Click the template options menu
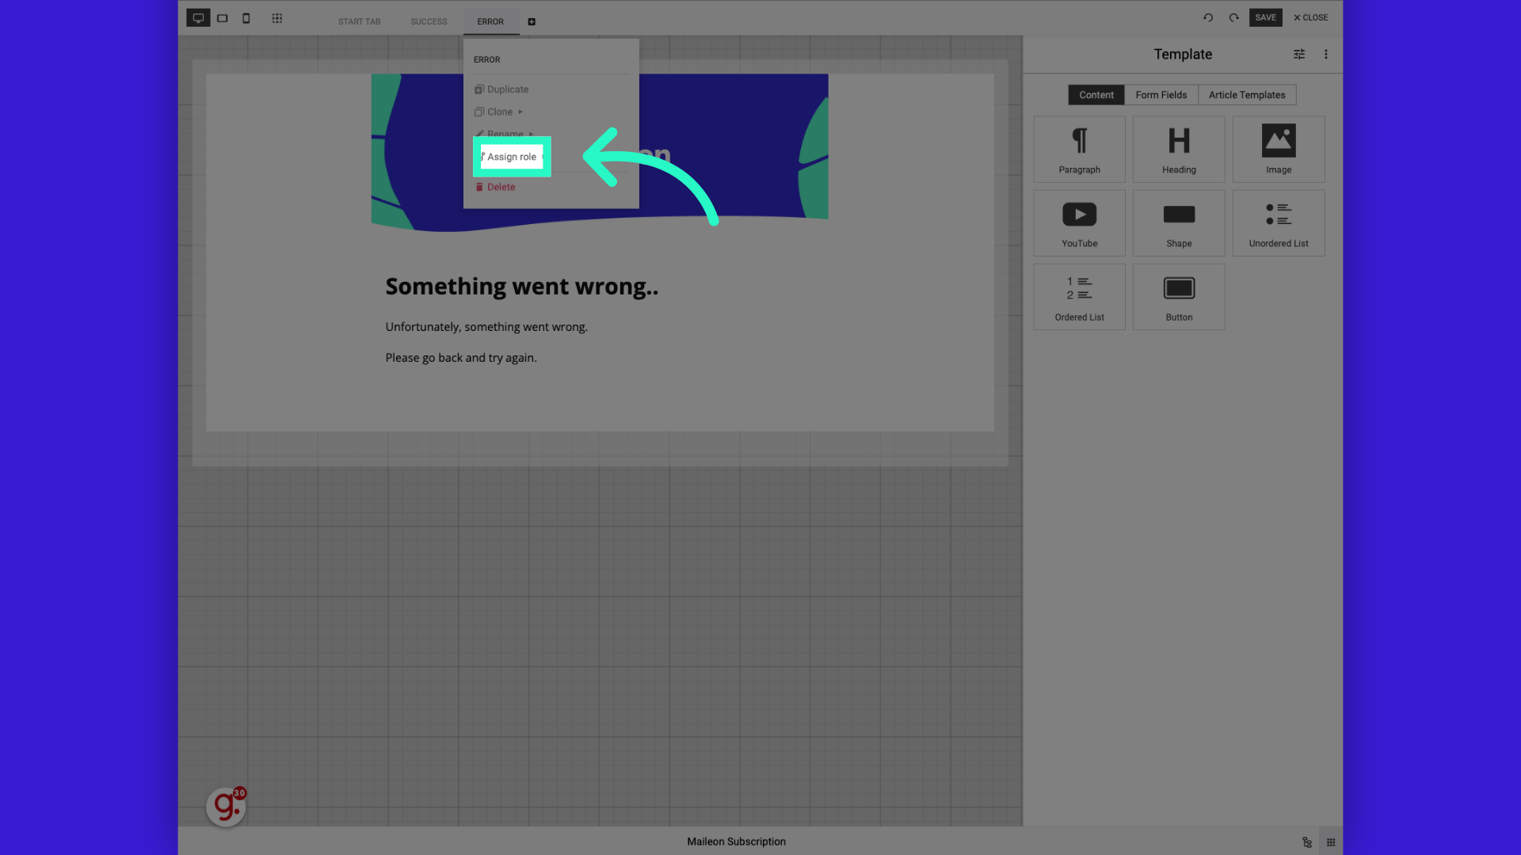1521x855 pixels. tap(1325, 55)
